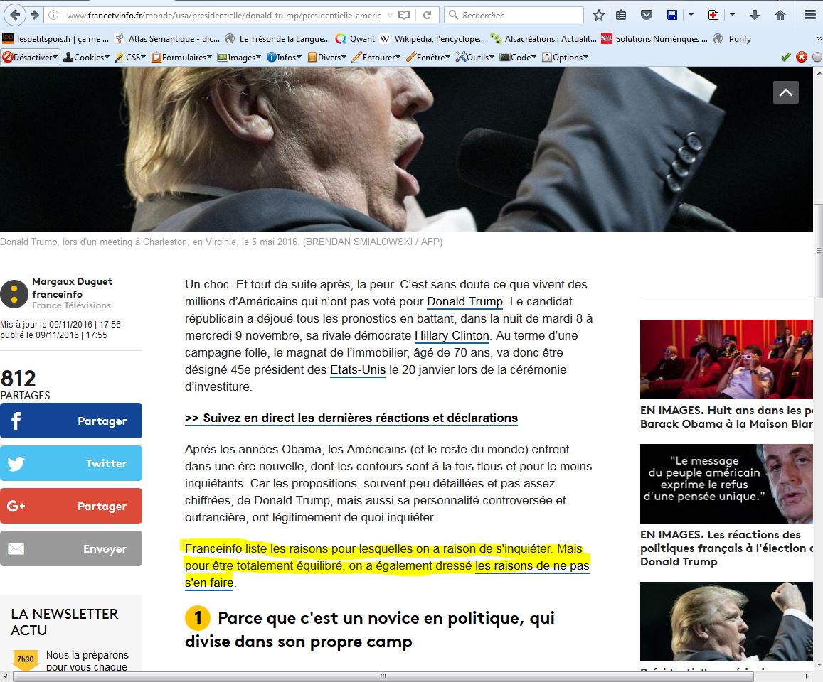Viewport: 823px width, 682px height.
Task: Click the horizontal scrollbar thumb
Action: 383,676
